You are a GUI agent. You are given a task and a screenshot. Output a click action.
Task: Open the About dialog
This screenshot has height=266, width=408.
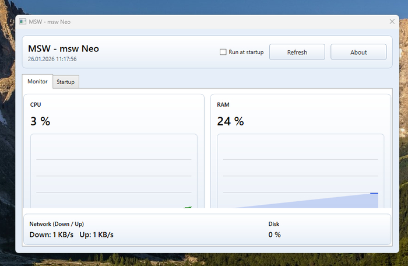(x=358, y=52)
